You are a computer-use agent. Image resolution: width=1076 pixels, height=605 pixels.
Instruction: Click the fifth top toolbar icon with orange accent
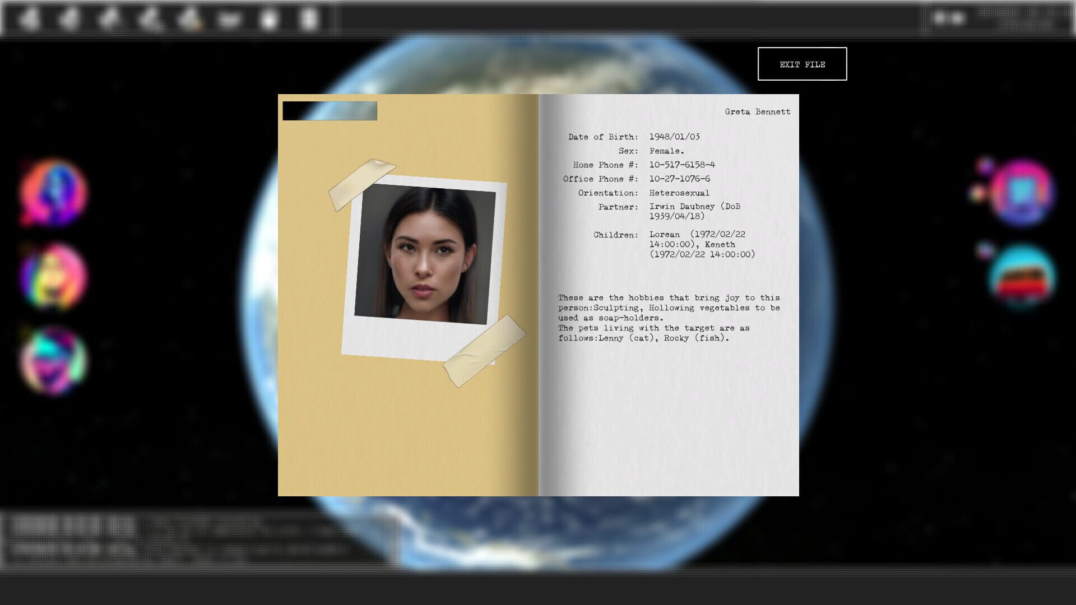pyautogui.click(x=189, y=18)
